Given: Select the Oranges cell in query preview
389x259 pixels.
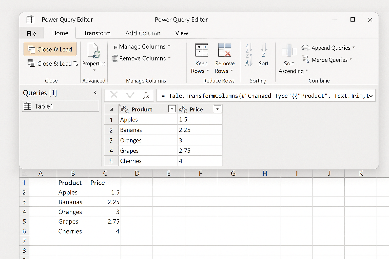Looking at the screenshot, I should pos(148,140).
